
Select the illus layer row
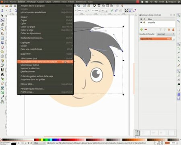157,19
